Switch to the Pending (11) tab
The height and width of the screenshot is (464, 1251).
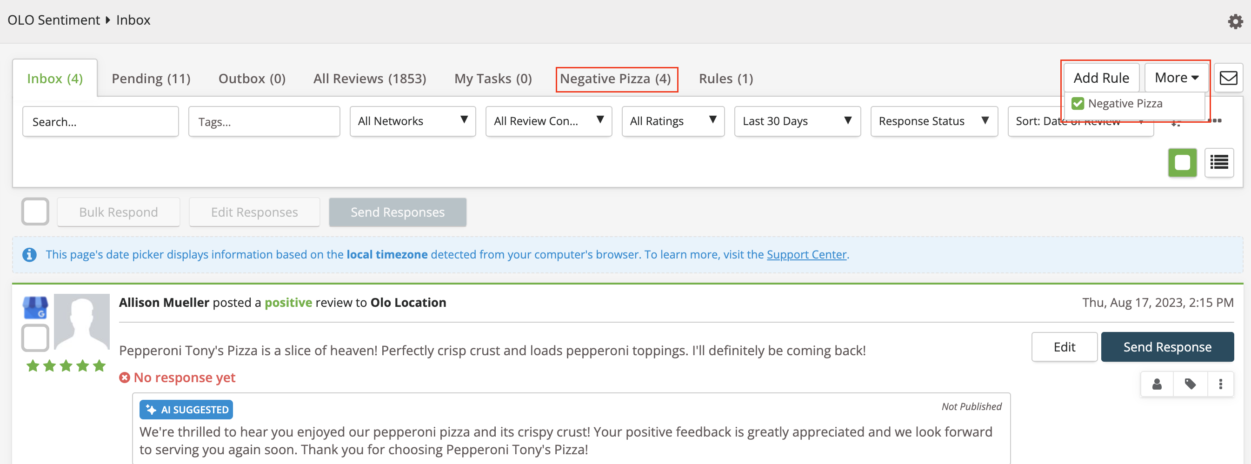coord(151,78)
